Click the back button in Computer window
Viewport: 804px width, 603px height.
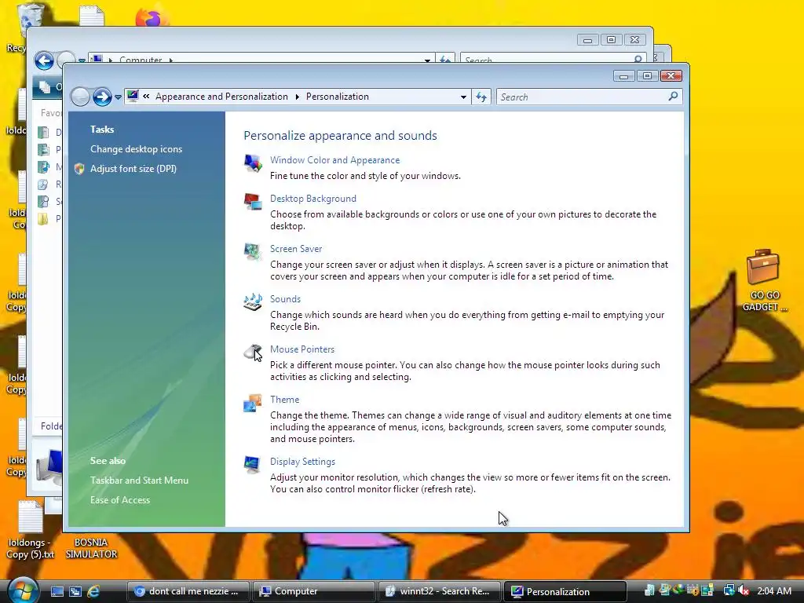click(x=44, y=60)
